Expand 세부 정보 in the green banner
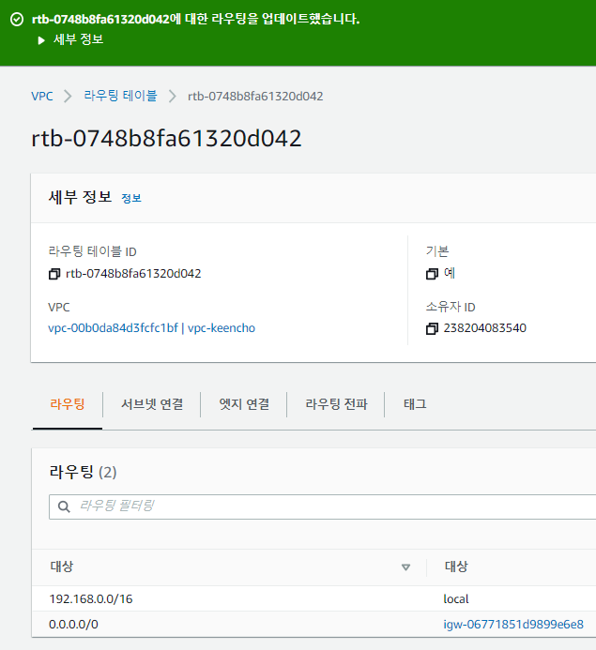 point(42,39)
